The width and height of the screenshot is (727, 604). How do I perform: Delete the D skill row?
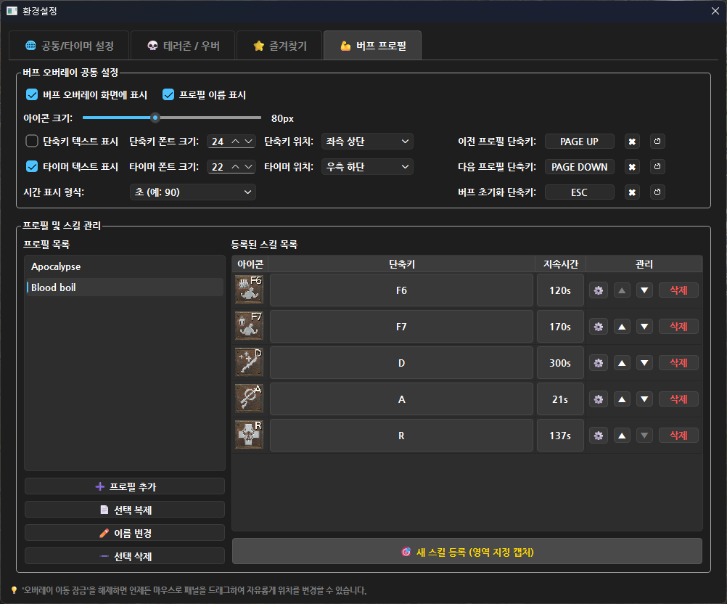point(678,363)
